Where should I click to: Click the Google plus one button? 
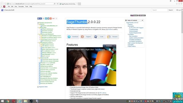[x=53, y=18]
